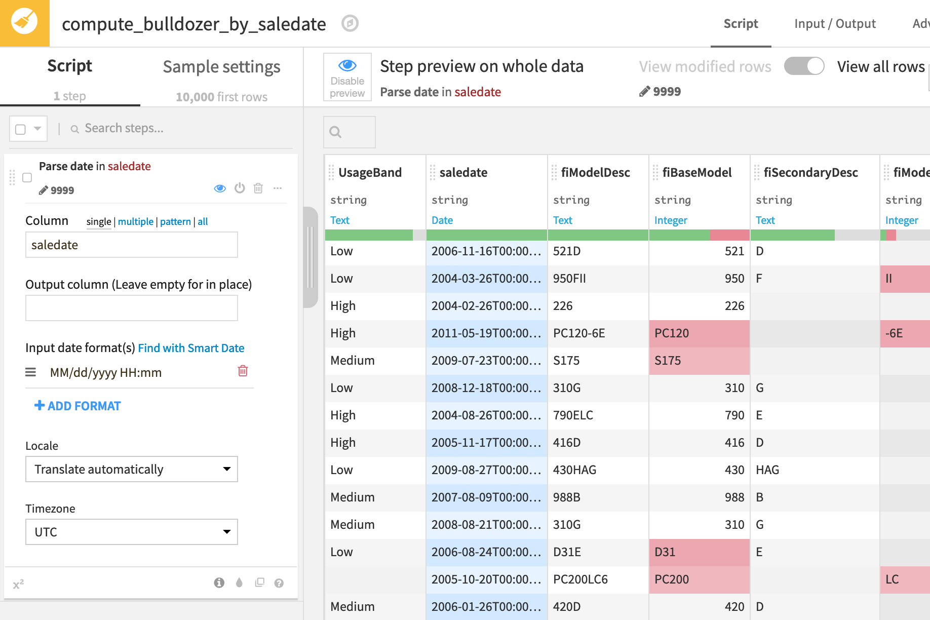Switch to the Input / Output tab
This screenshot has height=620, width=930.
(835, 23)
